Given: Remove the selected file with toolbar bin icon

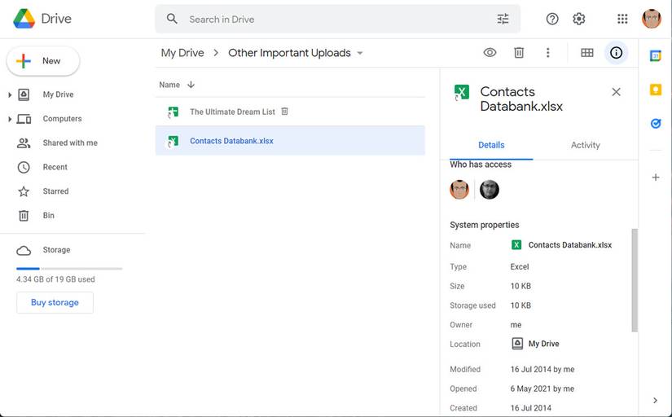Looking at the screenshot, I should (519, 53).
